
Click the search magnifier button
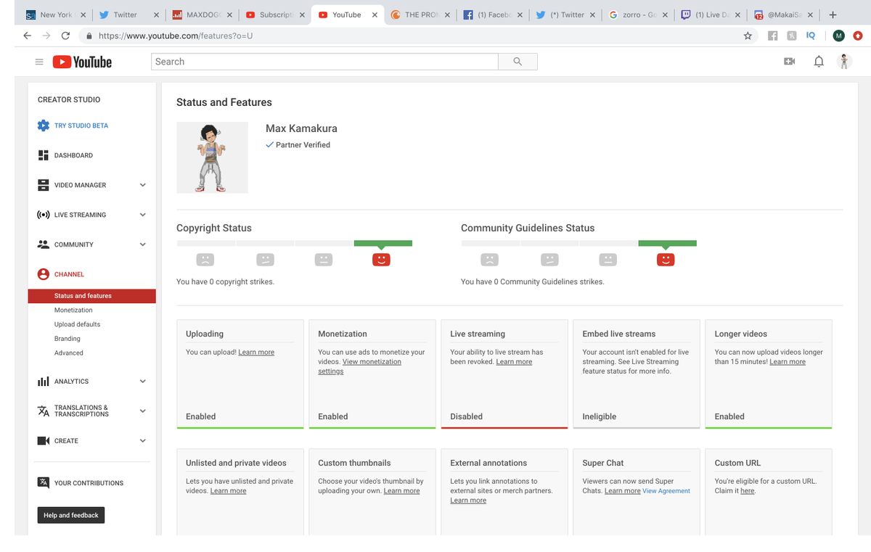tap(518, 62)
